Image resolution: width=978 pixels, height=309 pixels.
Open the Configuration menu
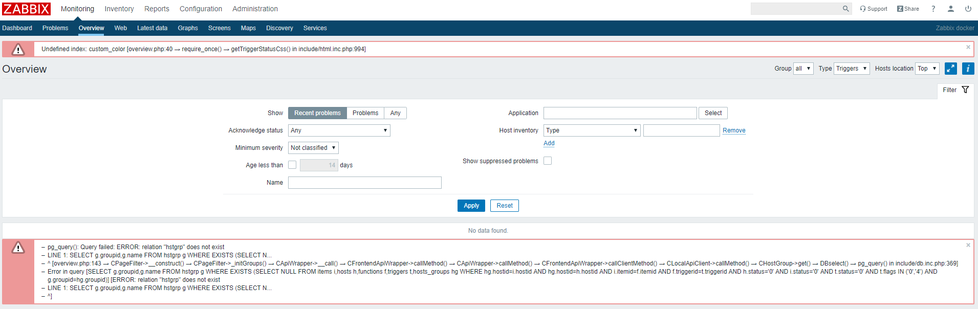pyautogui.click(x=201, y=9)
